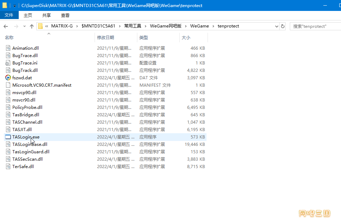Open the quick access toolbar dropdown
341x222 pixels.
click(14, 6)
